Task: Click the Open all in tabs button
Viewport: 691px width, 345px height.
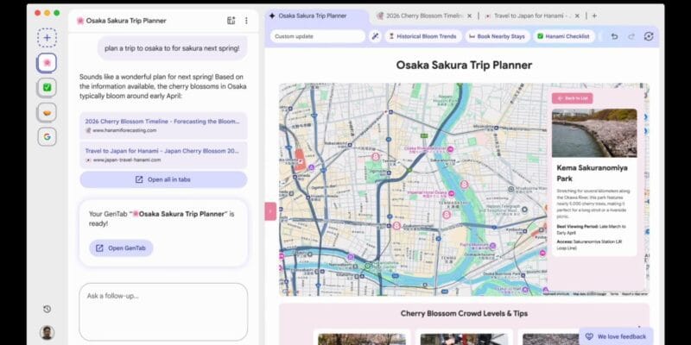Action: (x=163, y=179)
